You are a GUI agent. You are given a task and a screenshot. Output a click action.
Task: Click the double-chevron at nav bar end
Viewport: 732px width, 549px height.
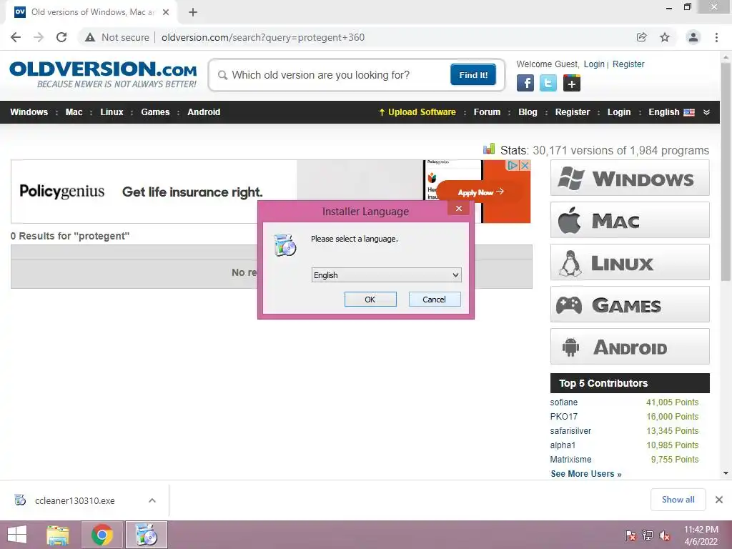coord(706,112)
